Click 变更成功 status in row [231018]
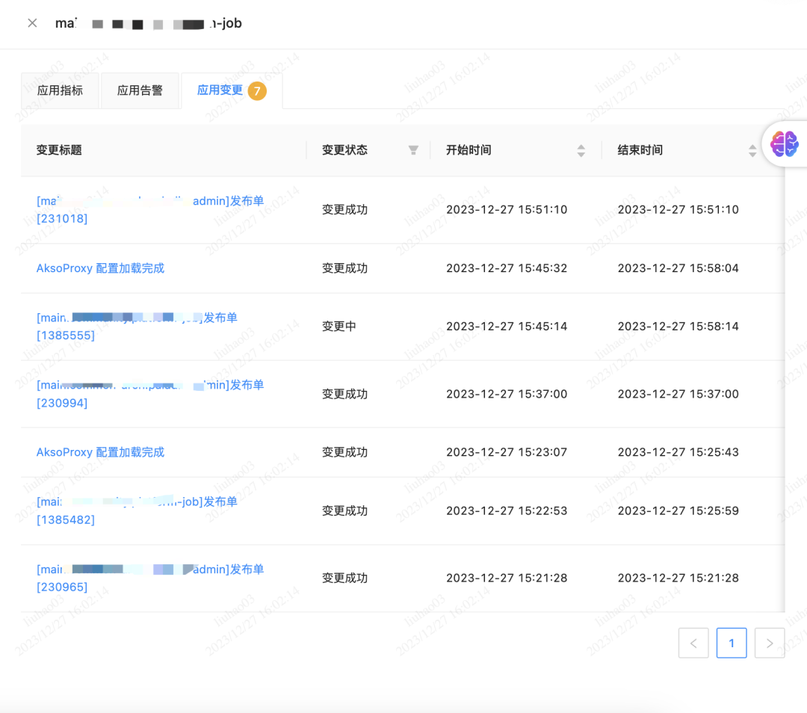807x713 pixels. tap(344, 209)
